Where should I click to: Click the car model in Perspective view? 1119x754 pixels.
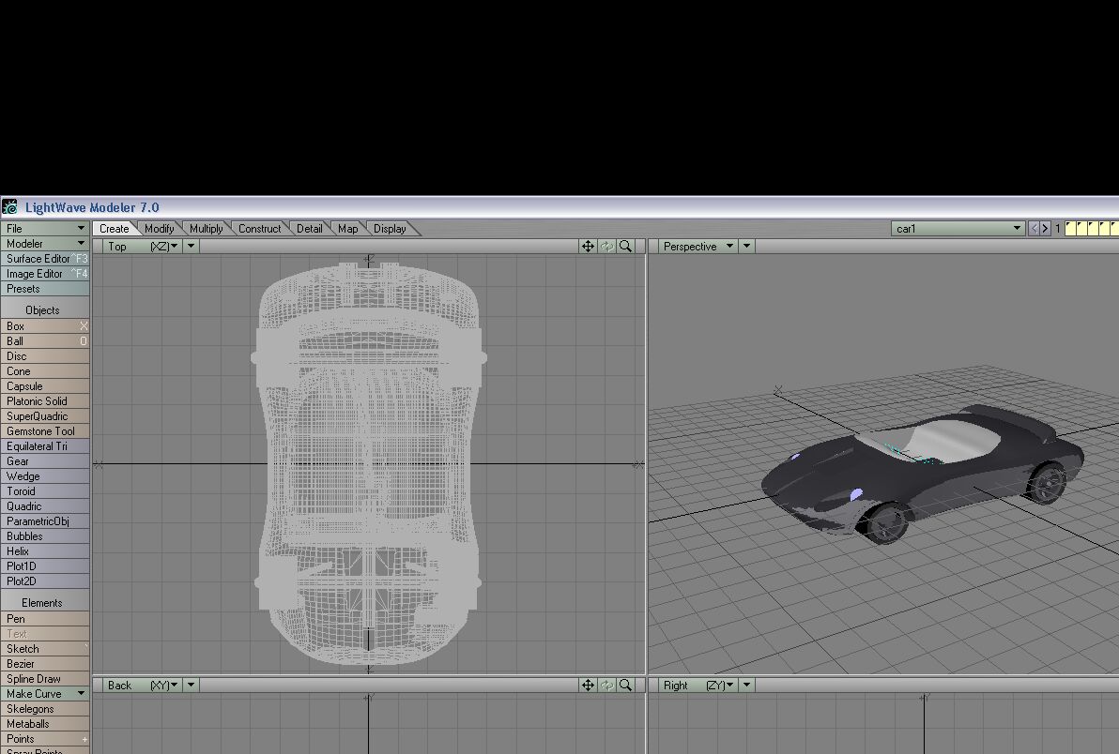pos(920,469)
